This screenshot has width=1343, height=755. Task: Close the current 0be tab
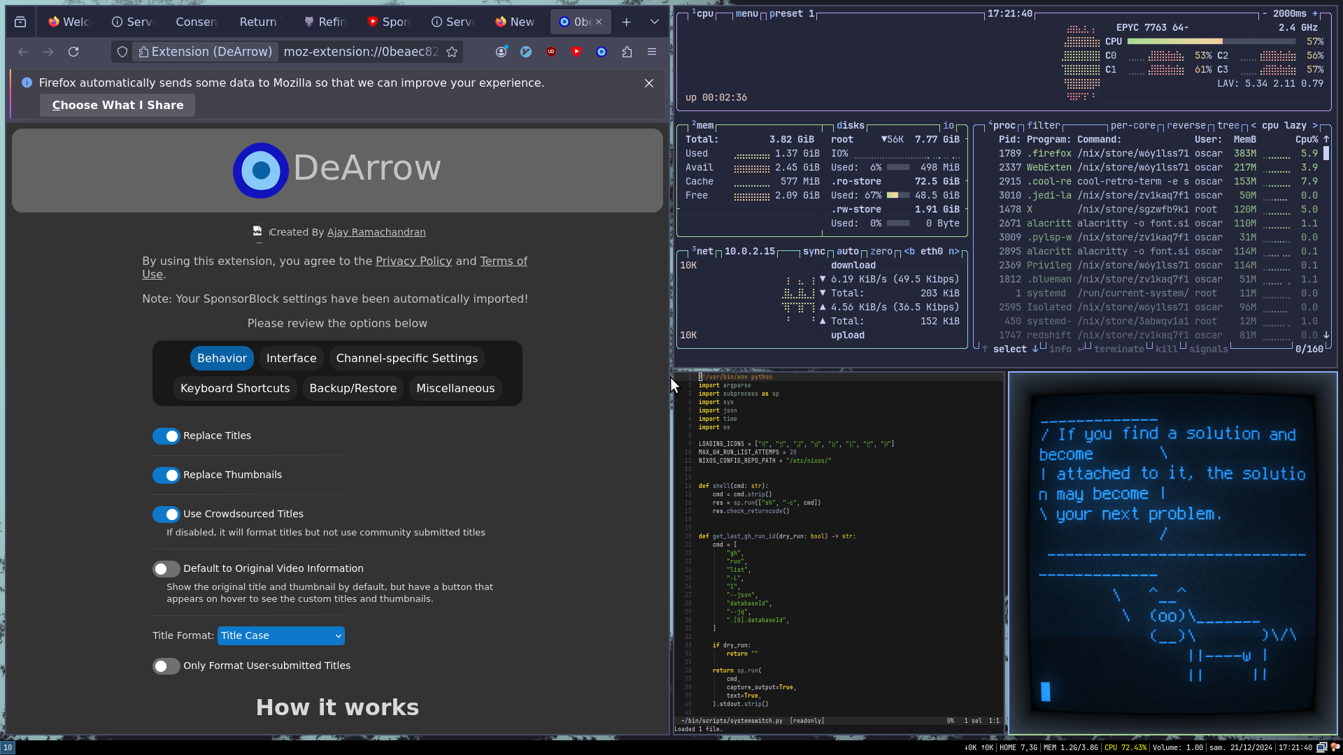pyautogui.click(x=599, y=22)
